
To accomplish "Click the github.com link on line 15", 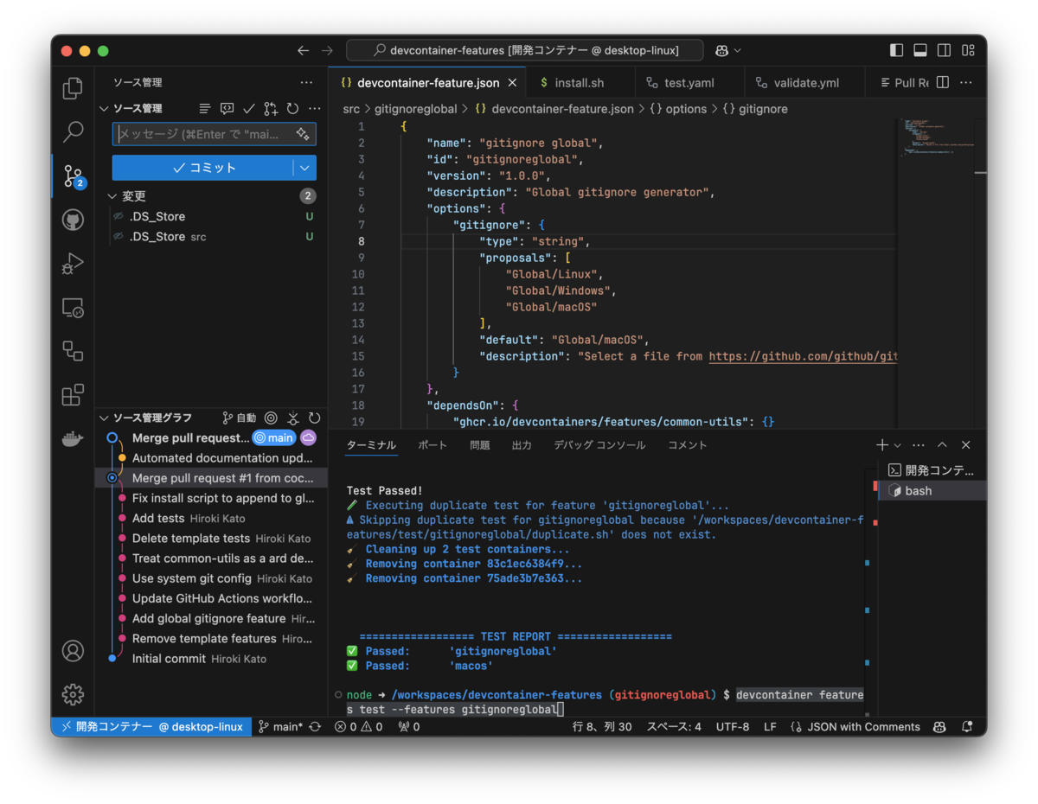I will point(802,356).
